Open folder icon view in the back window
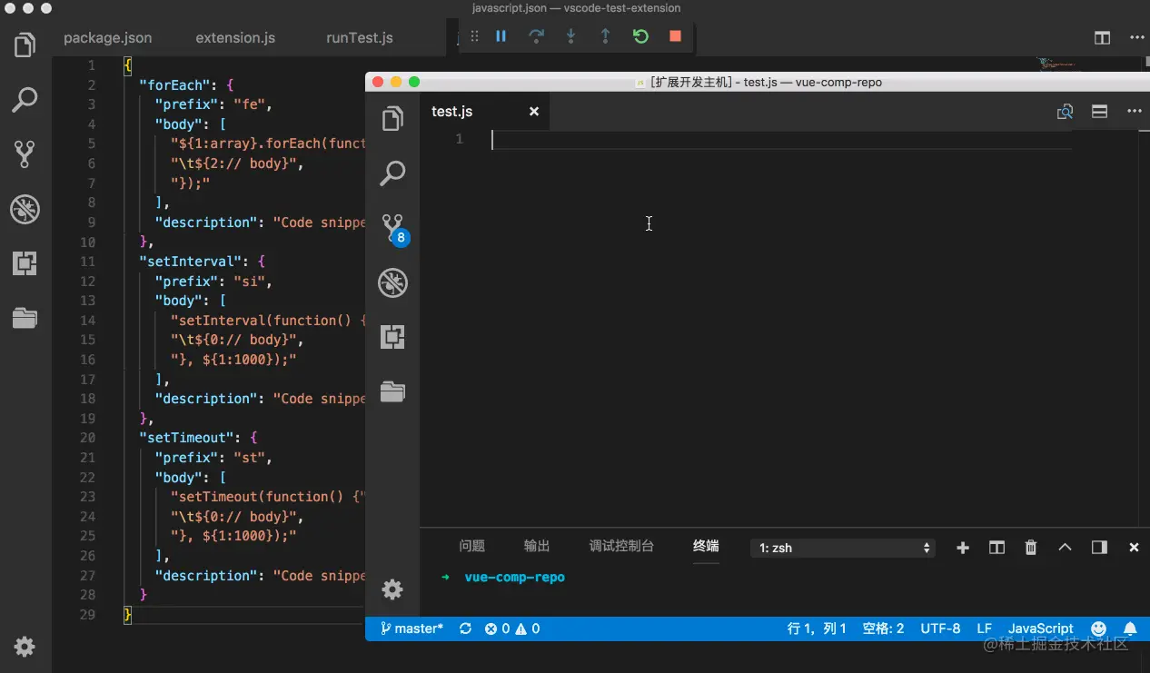Image resolution: width=1150 pixels, height=673 pixels. 25,318
